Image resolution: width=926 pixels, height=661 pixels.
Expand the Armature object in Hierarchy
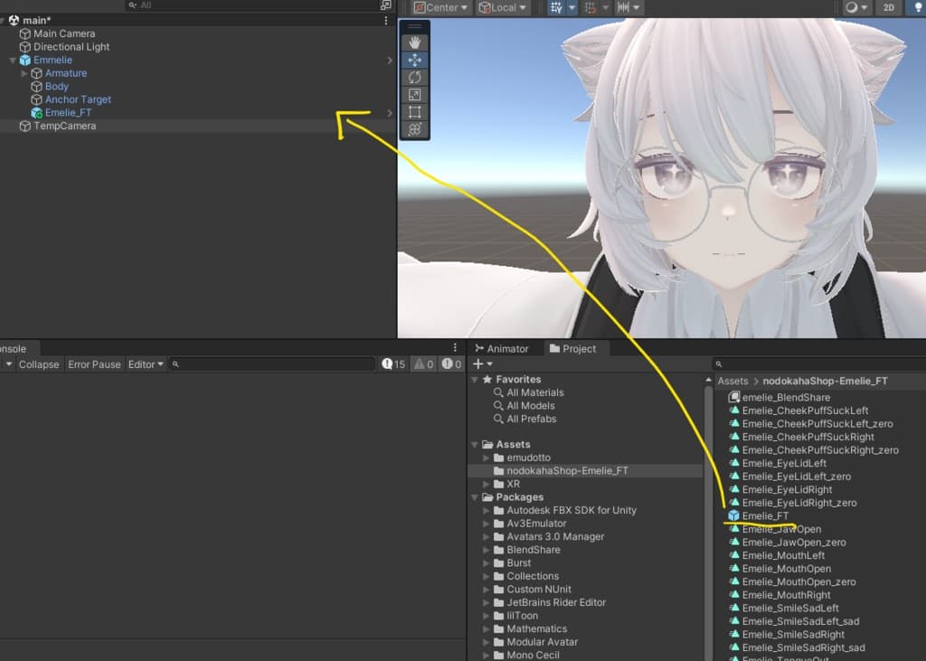24,73
